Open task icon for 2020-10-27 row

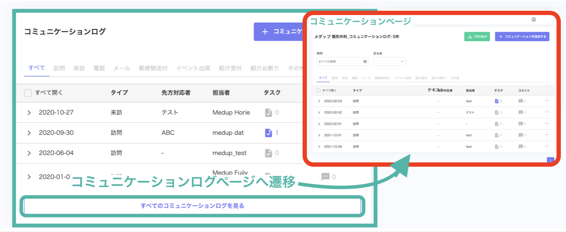click(269, 112)
